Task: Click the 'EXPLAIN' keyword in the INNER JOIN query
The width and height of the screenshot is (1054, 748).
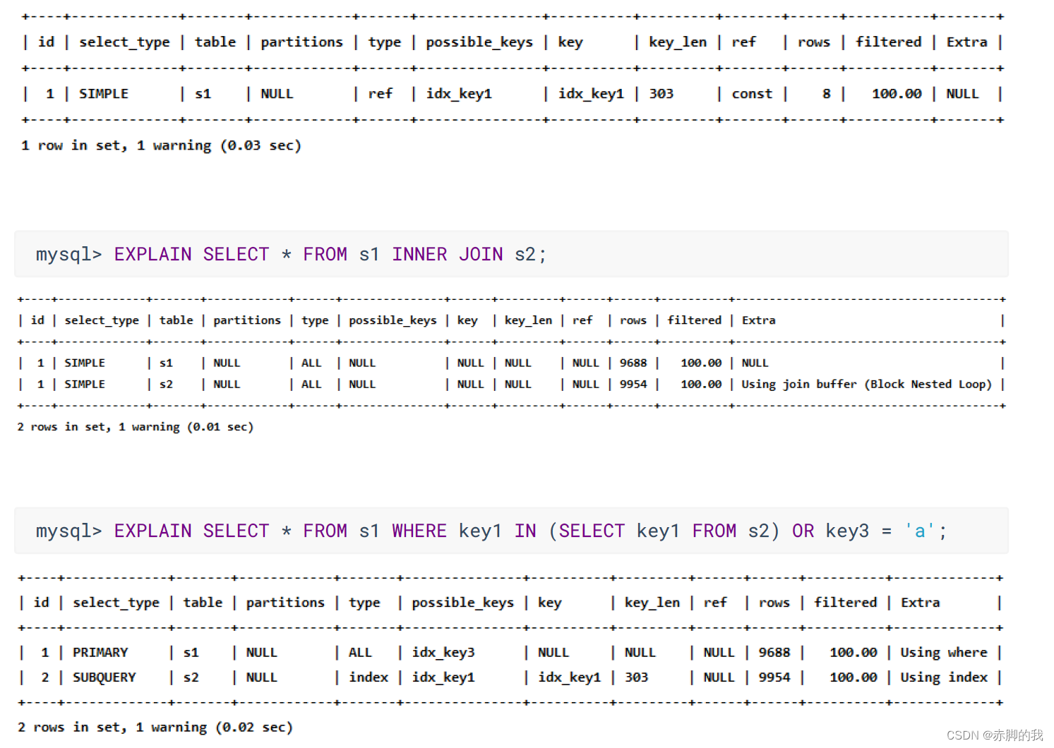Action: [x=152, y=254]
